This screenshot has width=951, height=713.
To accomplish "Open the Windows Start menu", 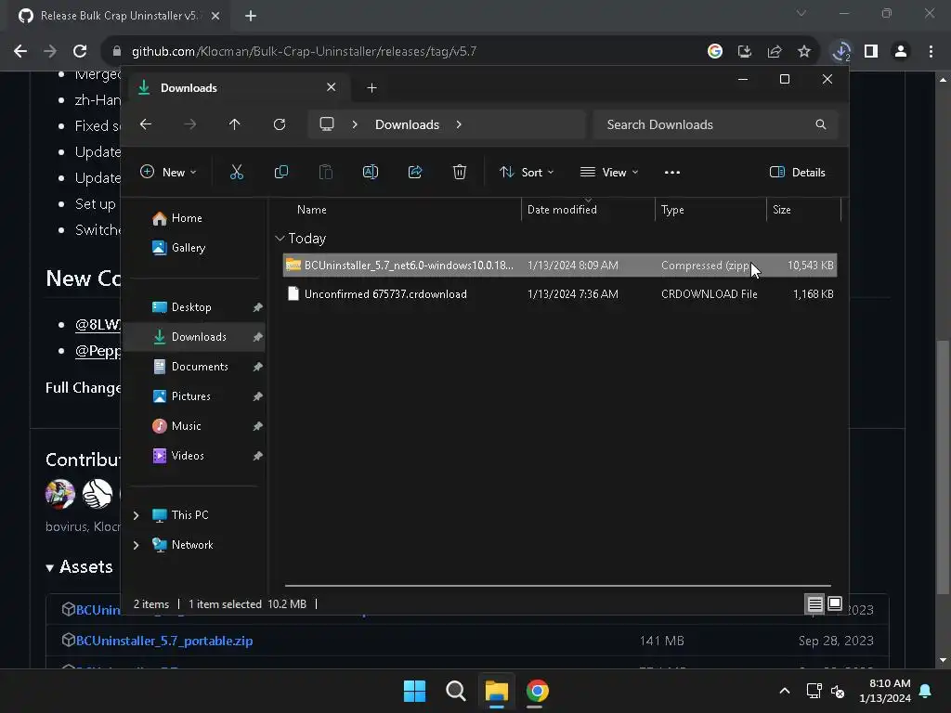I will click(x=415, y=691).
